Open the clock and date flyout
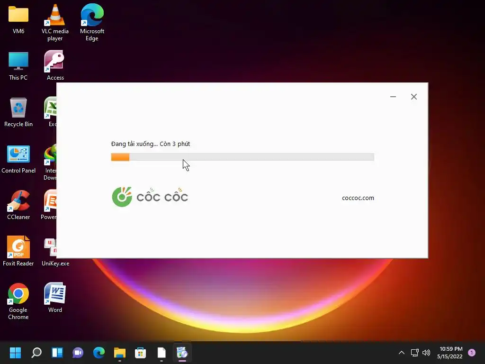The width and height of the screenshot is (485, 364). click(x=450, y=353)
